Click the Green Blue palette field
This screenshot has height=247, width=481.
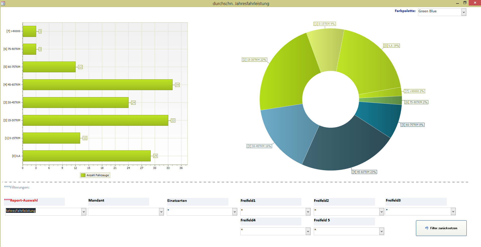point(440,12)
